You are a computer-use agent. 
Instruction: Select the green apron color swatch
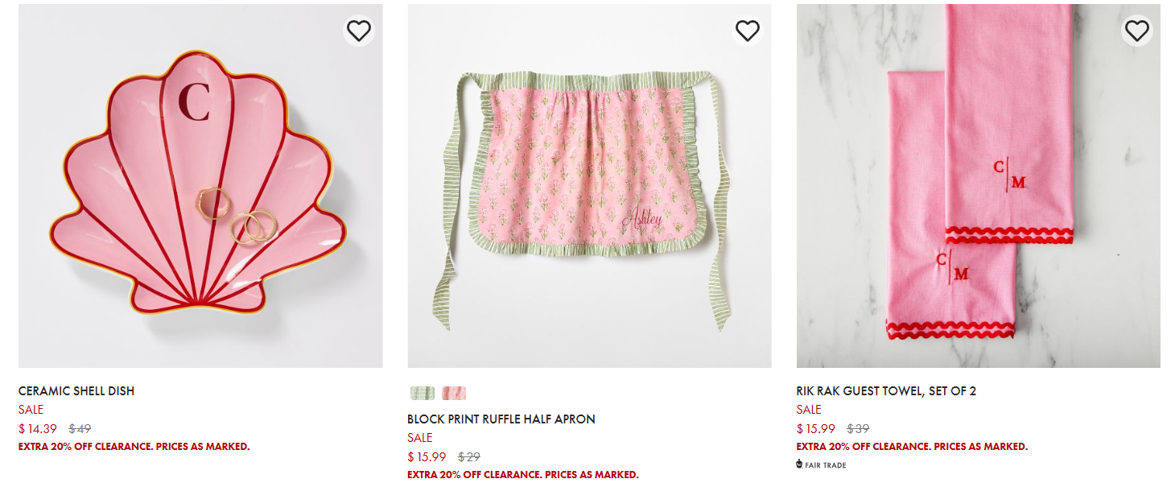click(x=423, y=393)
